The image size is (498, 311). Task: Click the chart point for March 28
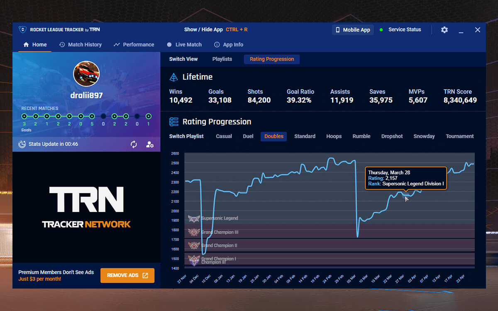point(405,195)
